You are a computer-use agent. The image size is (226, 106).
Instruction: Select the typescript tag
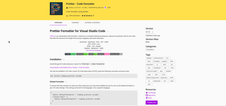click(157, 81)
